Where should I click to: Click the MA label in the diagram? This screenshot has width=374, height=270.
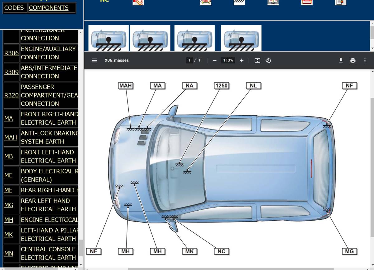(158, 86)
